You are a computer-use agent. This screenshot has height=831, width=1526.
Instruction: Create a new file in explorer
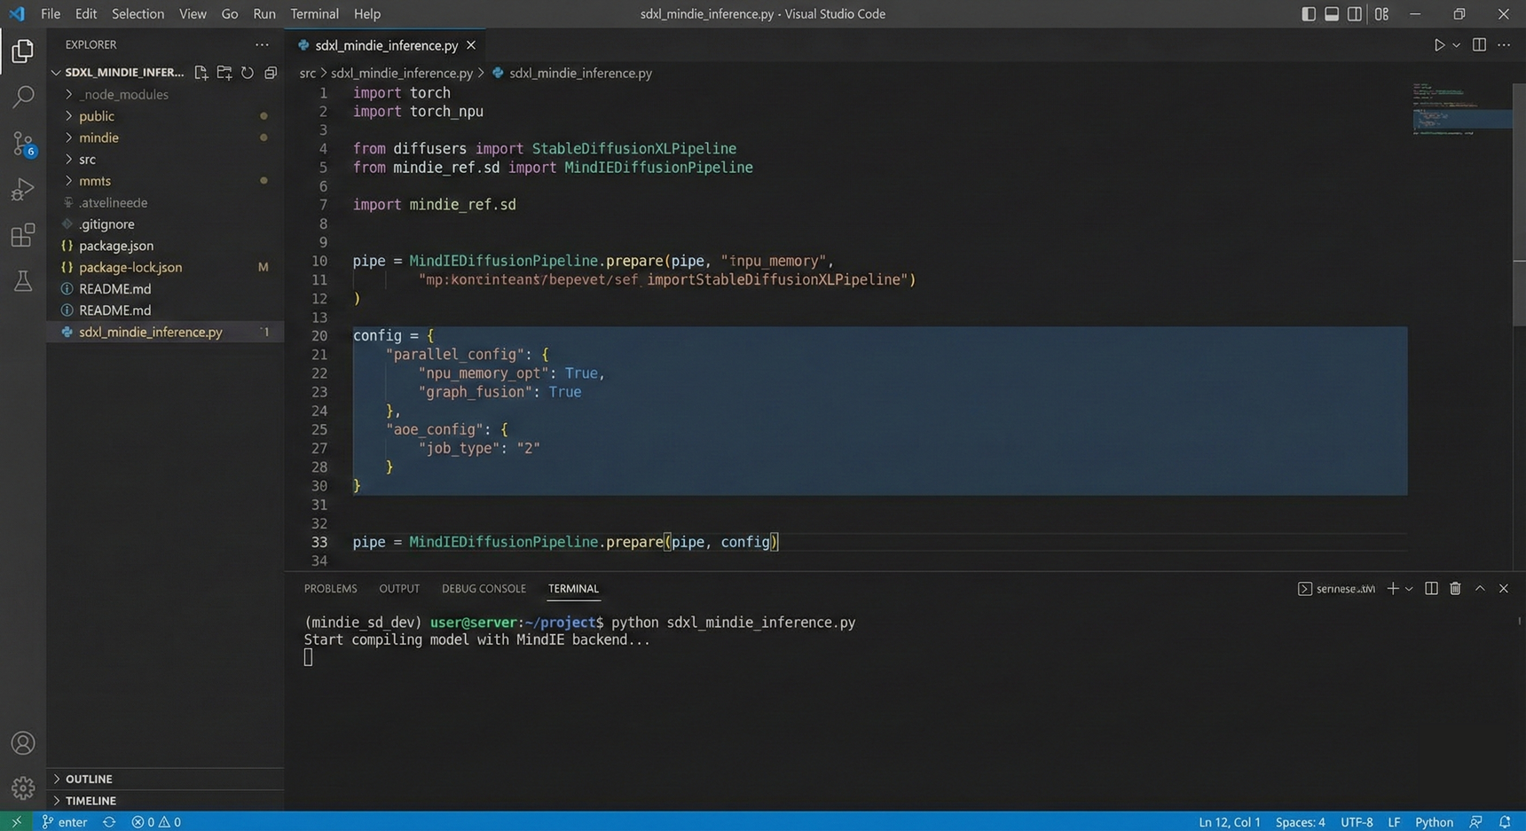[201, 73]
